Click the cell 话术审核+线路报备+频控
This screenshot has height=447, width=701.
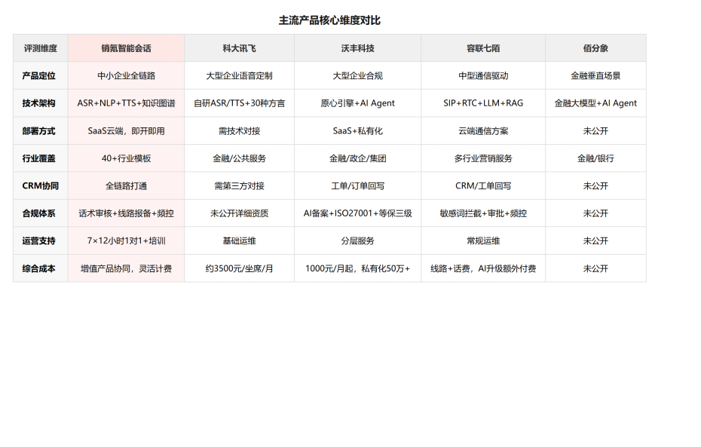click(126, 213)
